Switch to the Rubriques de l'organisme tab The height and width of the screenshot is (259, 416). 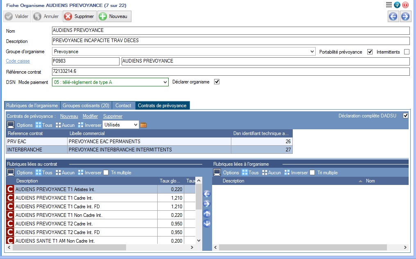click(x=32, y=106)
